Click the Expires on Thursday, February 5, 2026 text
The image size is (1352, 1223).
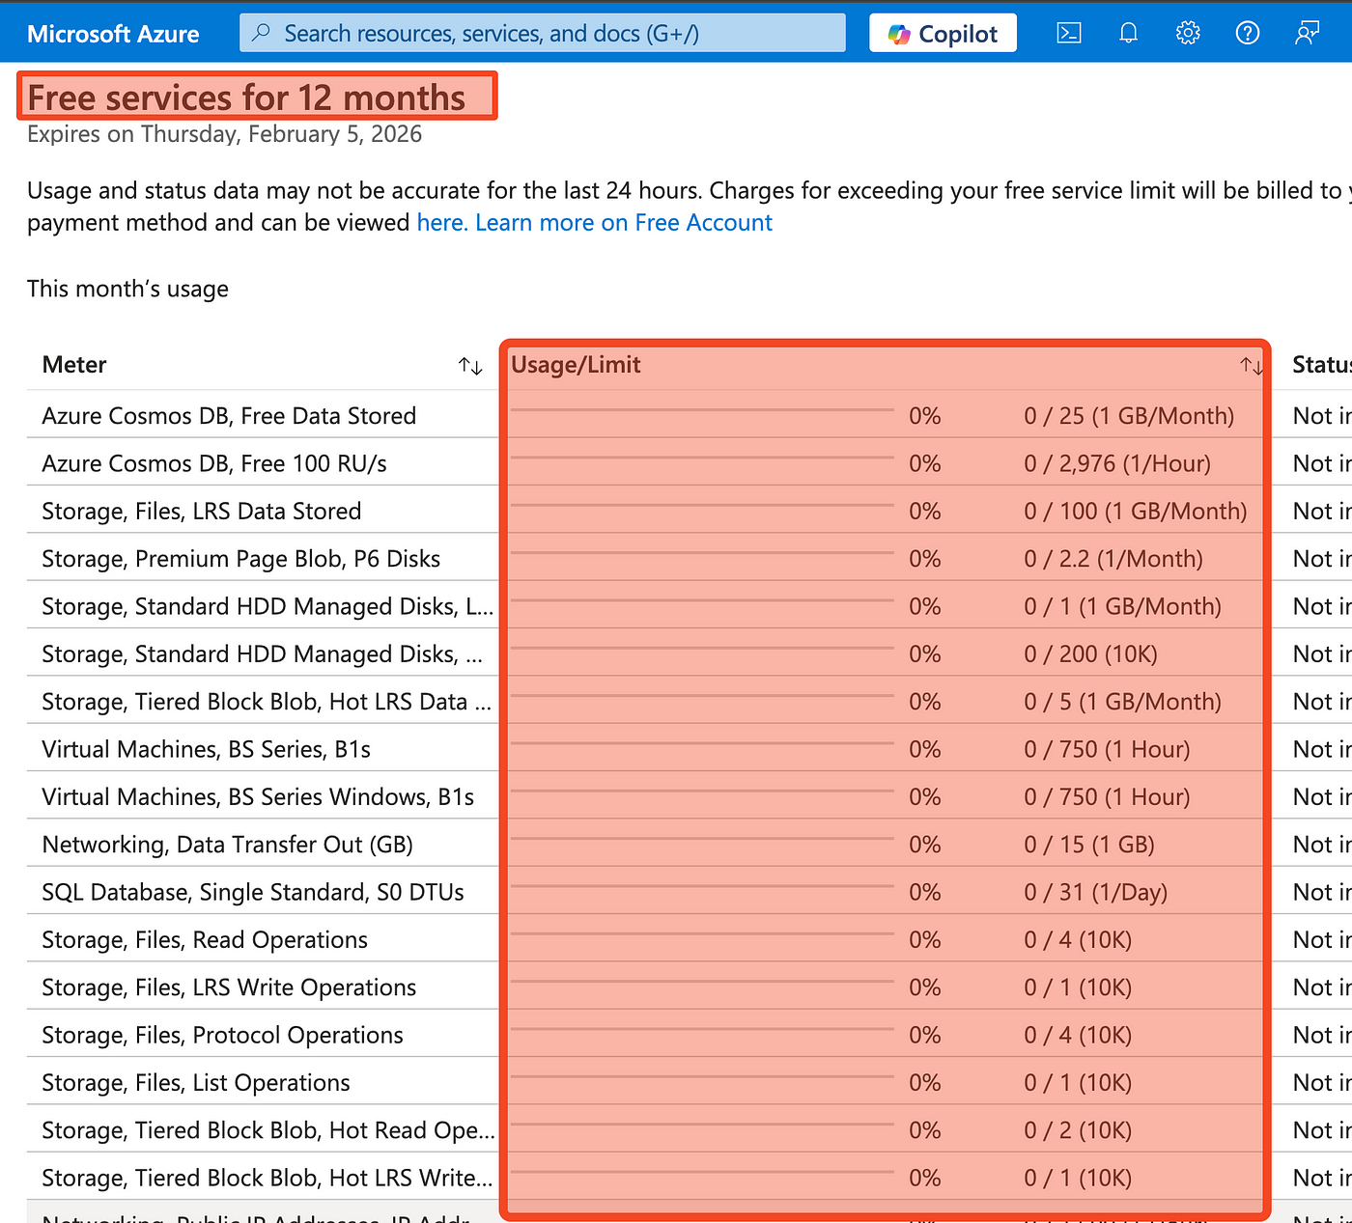click(x=224, y=134)
